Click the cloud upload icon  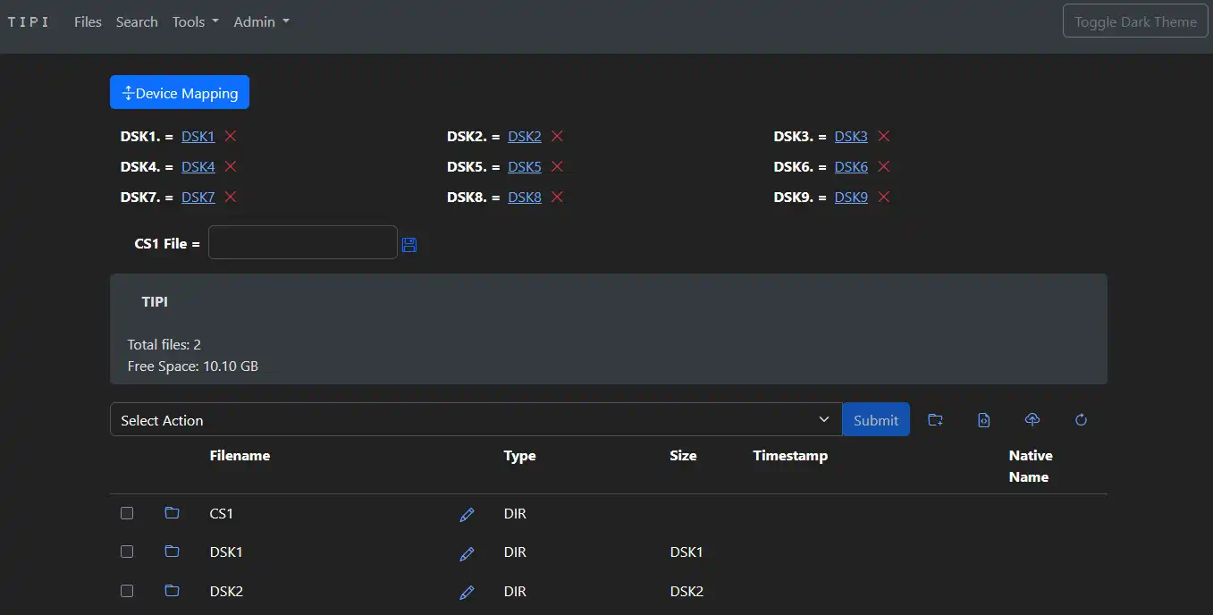[1032, 420]
